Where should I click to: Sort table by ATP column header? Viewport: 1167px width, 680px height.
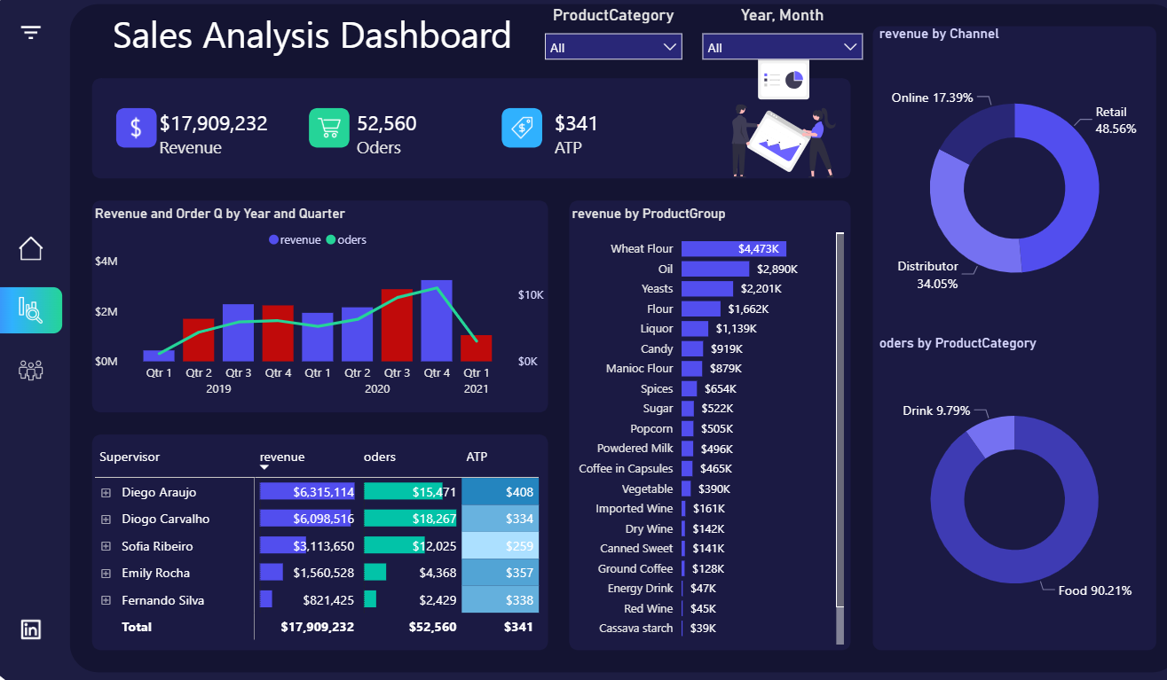477,457
